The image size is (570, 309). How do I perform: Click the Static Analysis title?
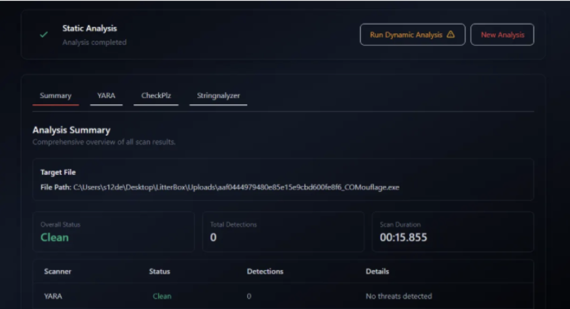90,29
